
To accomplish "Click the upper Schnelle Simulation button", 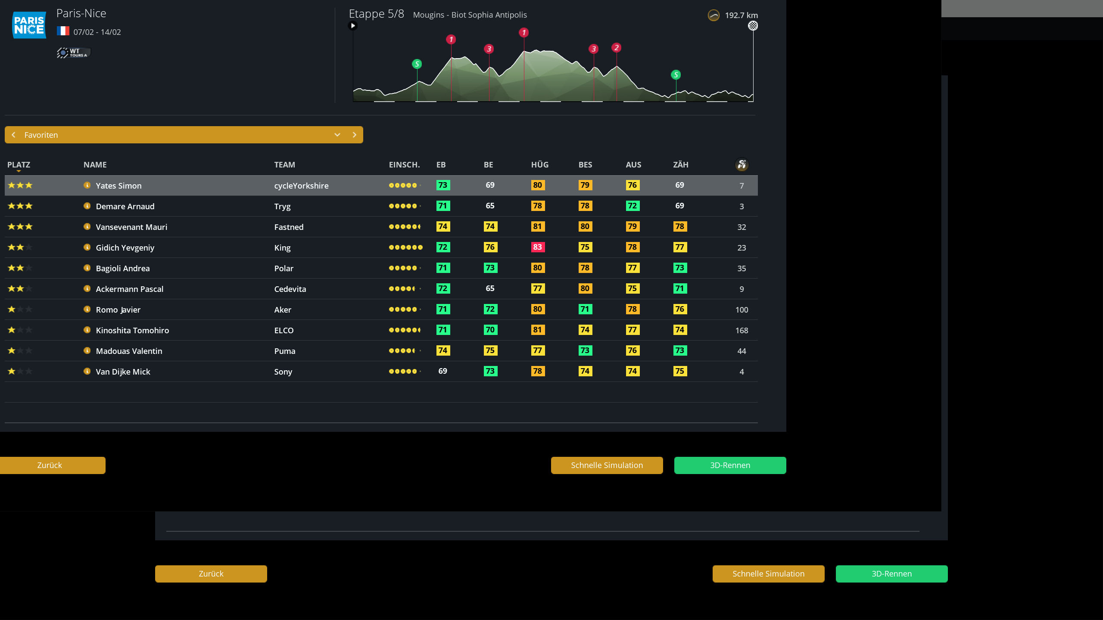I will [x=607, y=465].
